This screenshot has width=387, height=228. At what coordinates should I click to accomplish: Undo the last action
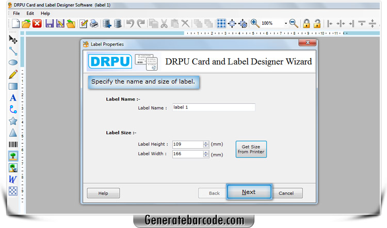pyautogui.click(x=130, y=24)
